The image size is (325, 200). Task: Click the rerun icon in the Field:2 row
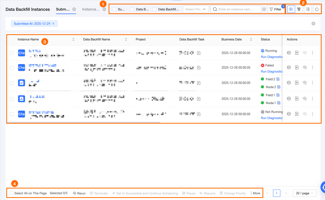(x=305, y=83)
